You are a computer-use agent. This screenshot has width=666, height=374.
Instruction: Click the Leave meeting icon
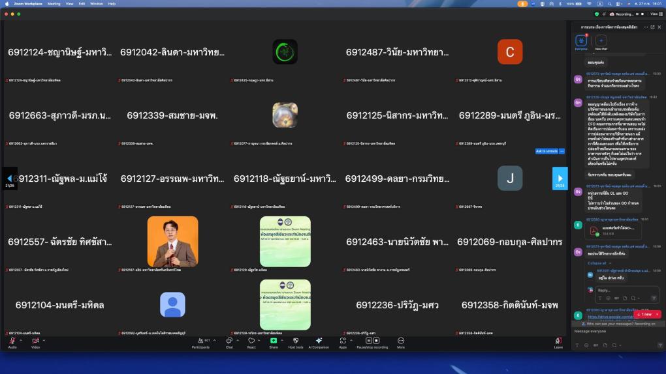558,341
